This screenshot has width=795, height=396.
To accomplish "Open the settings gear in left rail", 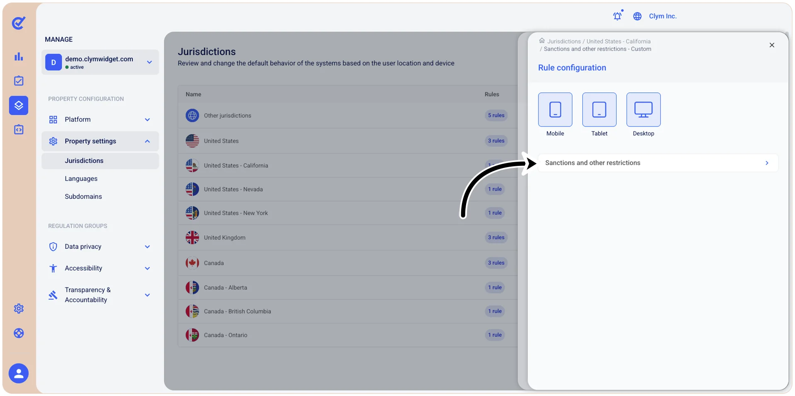I will [19, 309].
